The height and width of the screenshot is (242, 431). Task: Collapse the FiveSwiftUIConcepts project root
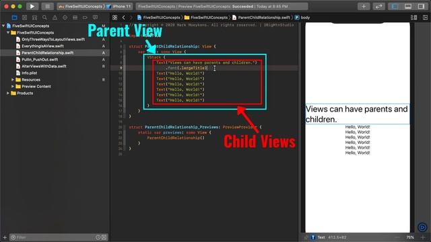(x=3, y=26)
